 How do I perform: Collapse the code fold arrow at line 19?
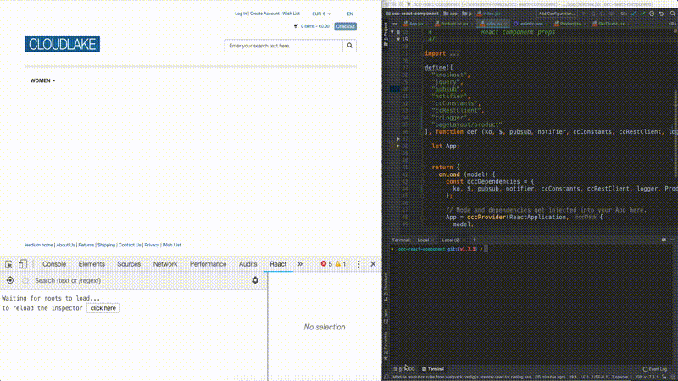click(398, 39)
